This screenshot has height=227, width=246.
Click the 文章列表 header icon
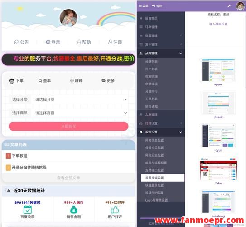click(x=7, y=144)
